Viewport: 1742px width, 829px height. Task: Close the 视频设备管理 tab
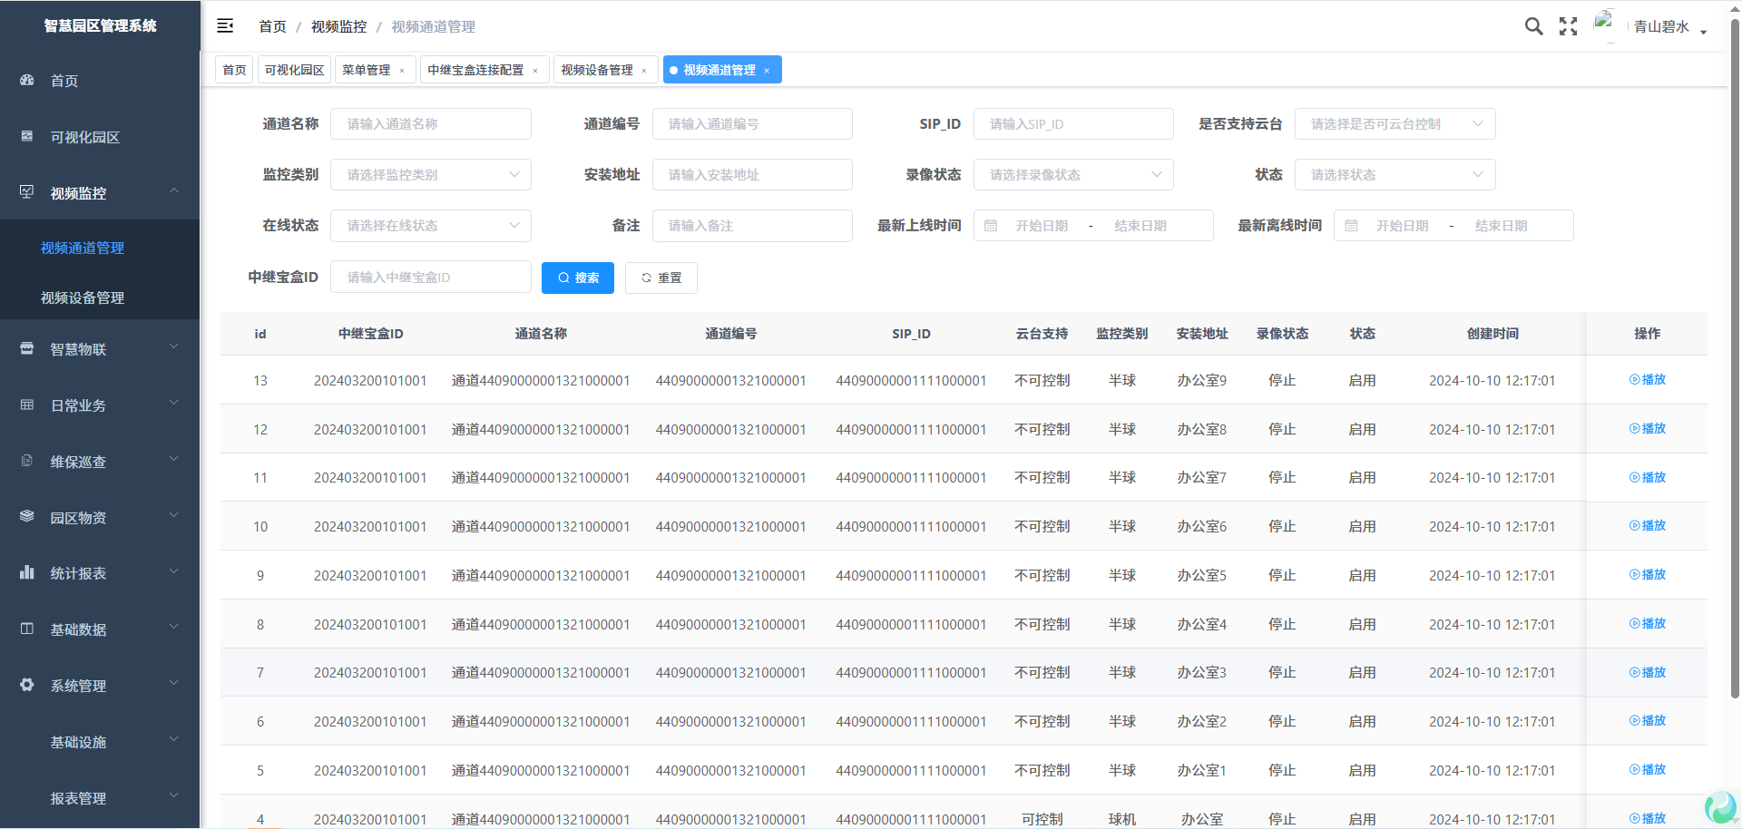[644, 71]
